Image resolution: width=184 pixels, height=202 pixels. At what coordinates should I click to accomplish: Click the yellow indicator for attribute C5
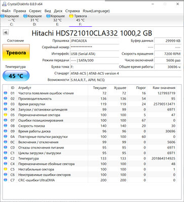tap(6, 169)
